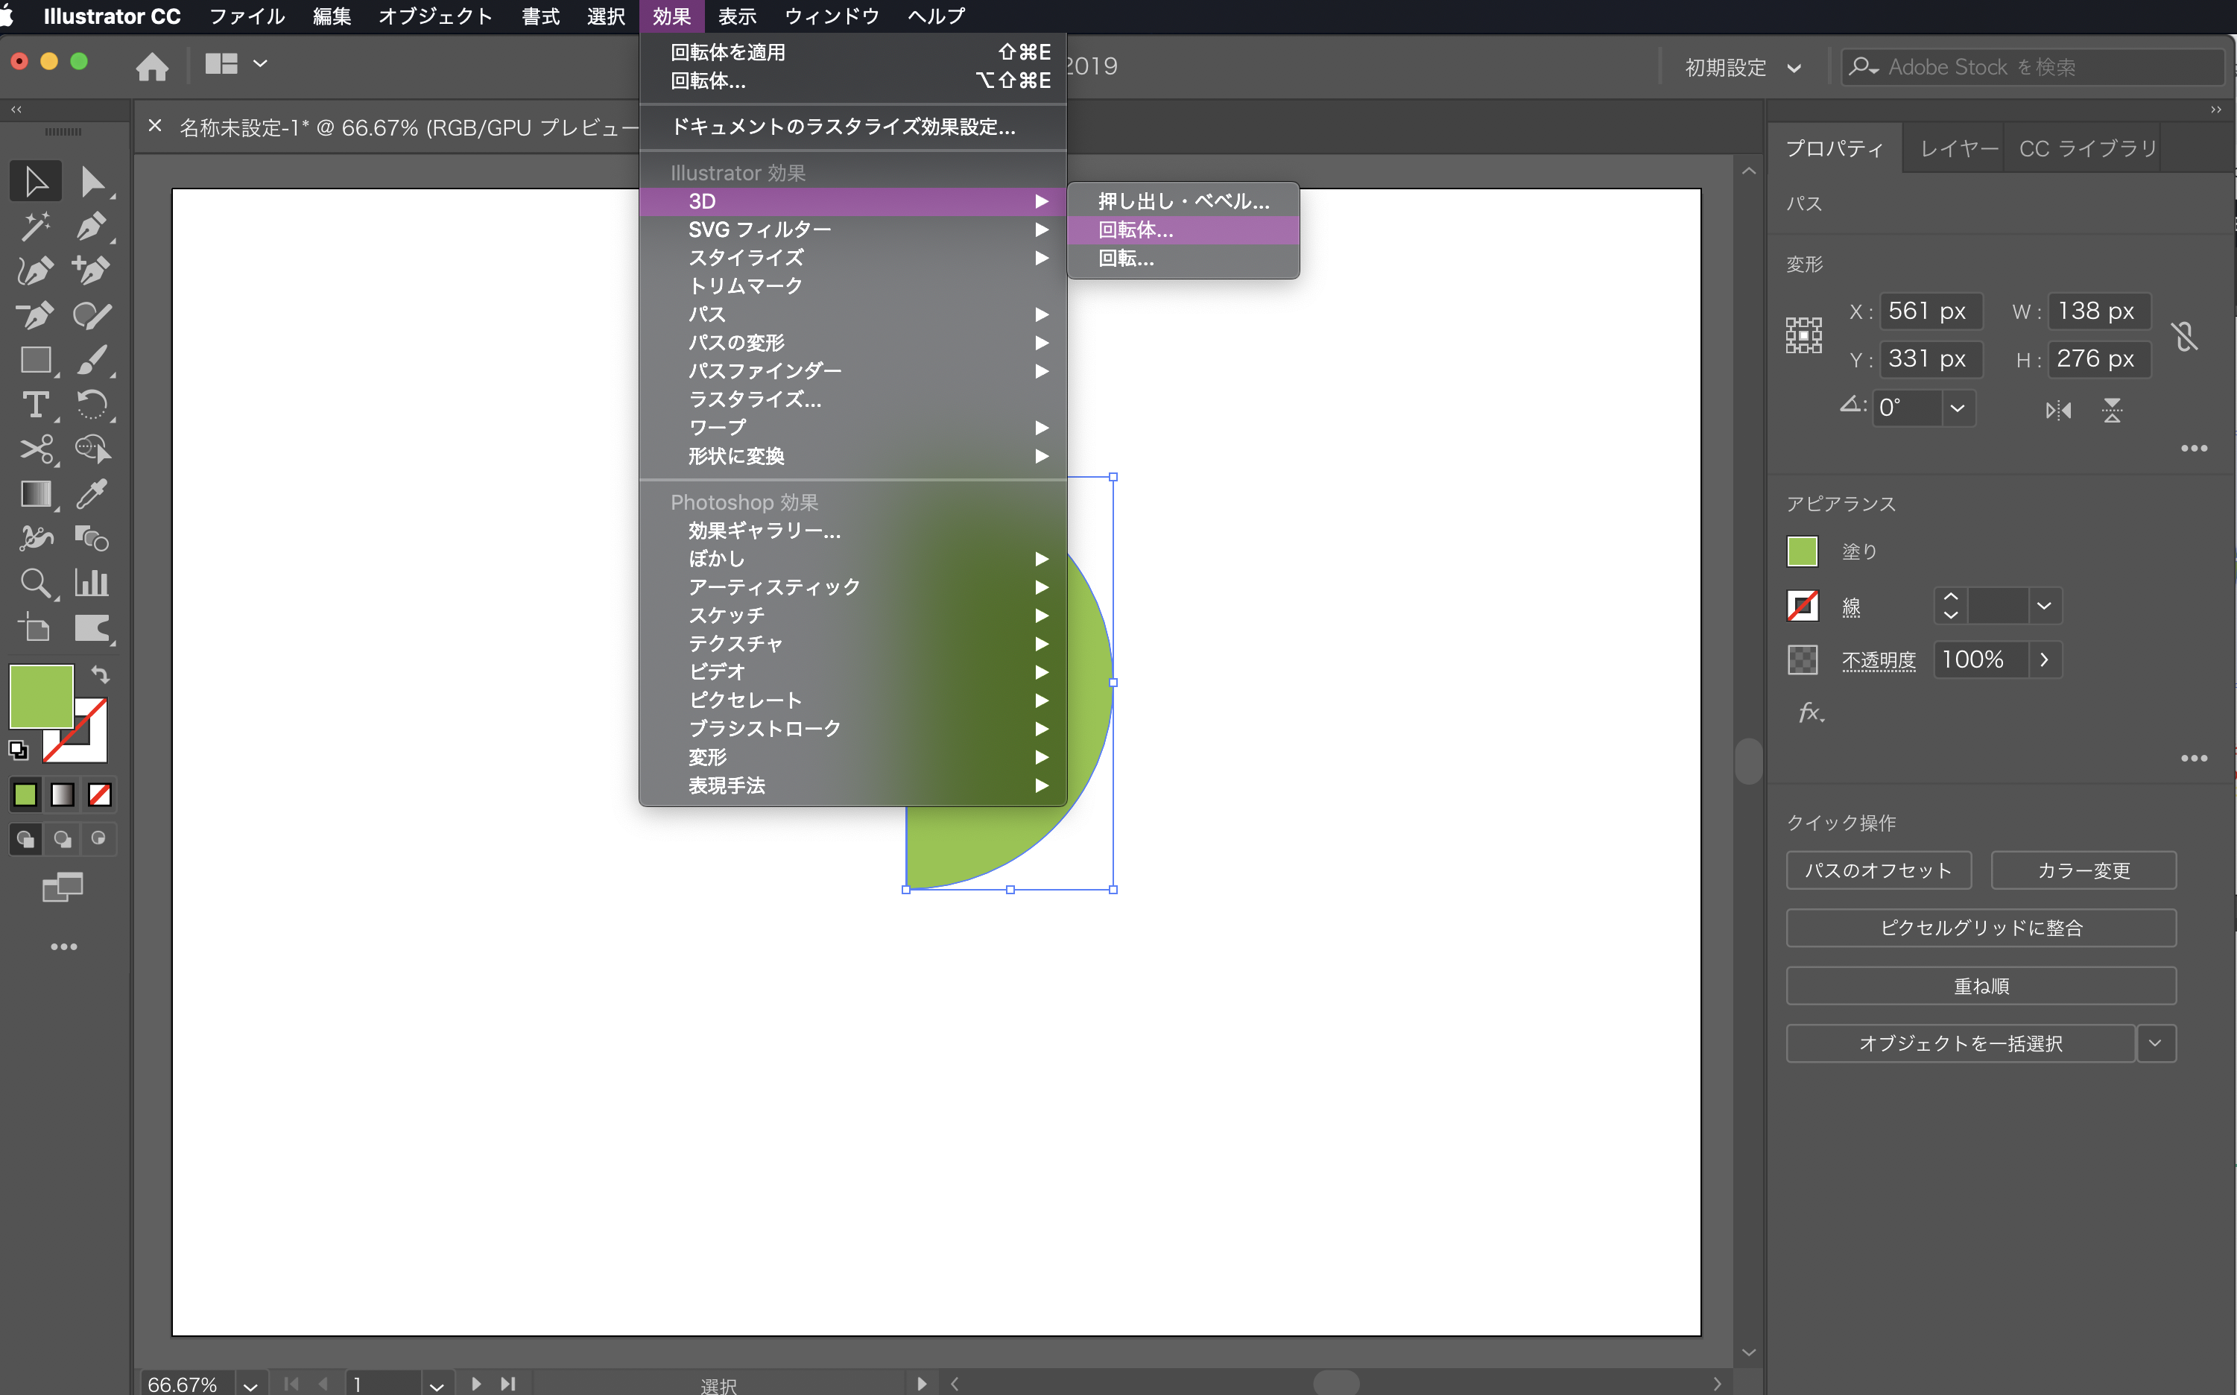Click the カラー変更 button
The height and width of the screenshot is (1395, 2237).
pyautogui.click(x=2083, y=871)
